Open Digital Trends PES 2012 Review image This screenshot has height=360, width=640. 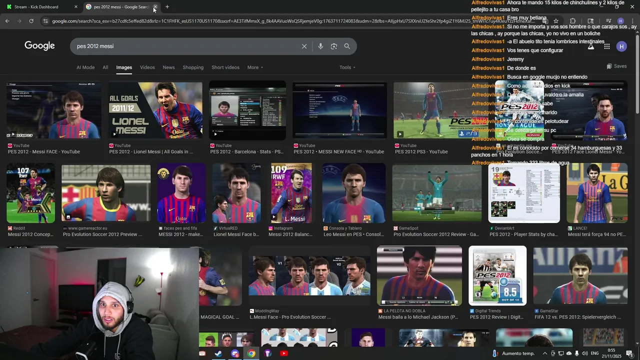pyautogui.click(x=497, y=275)
